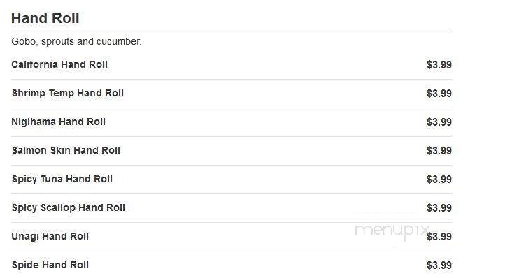Click the Spide Hand Roll price
The width and height of the screenshot is (505, 278).
pyautogui.click(x=439, y=265)
